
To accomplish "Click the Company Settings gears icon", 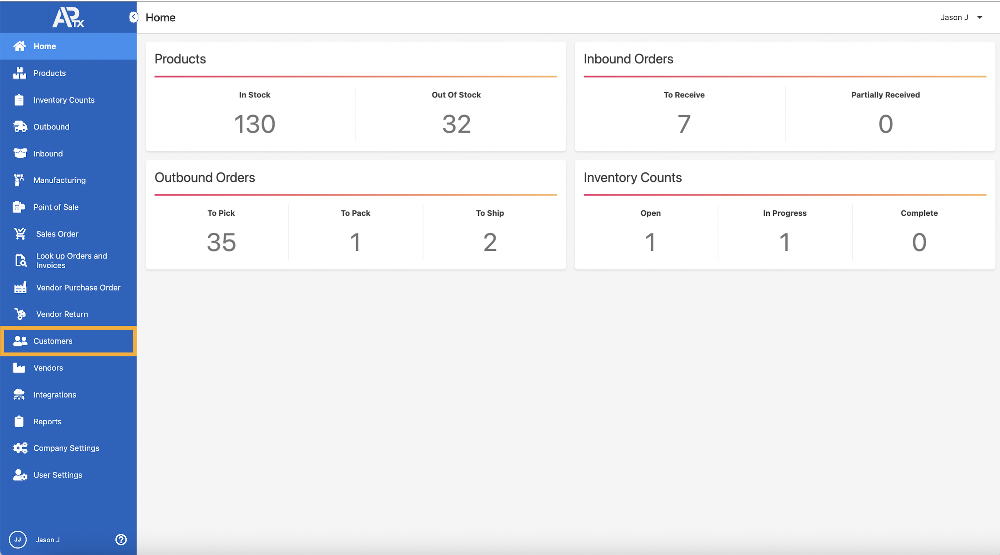I will pyautogui.click(x=20, y=448).
